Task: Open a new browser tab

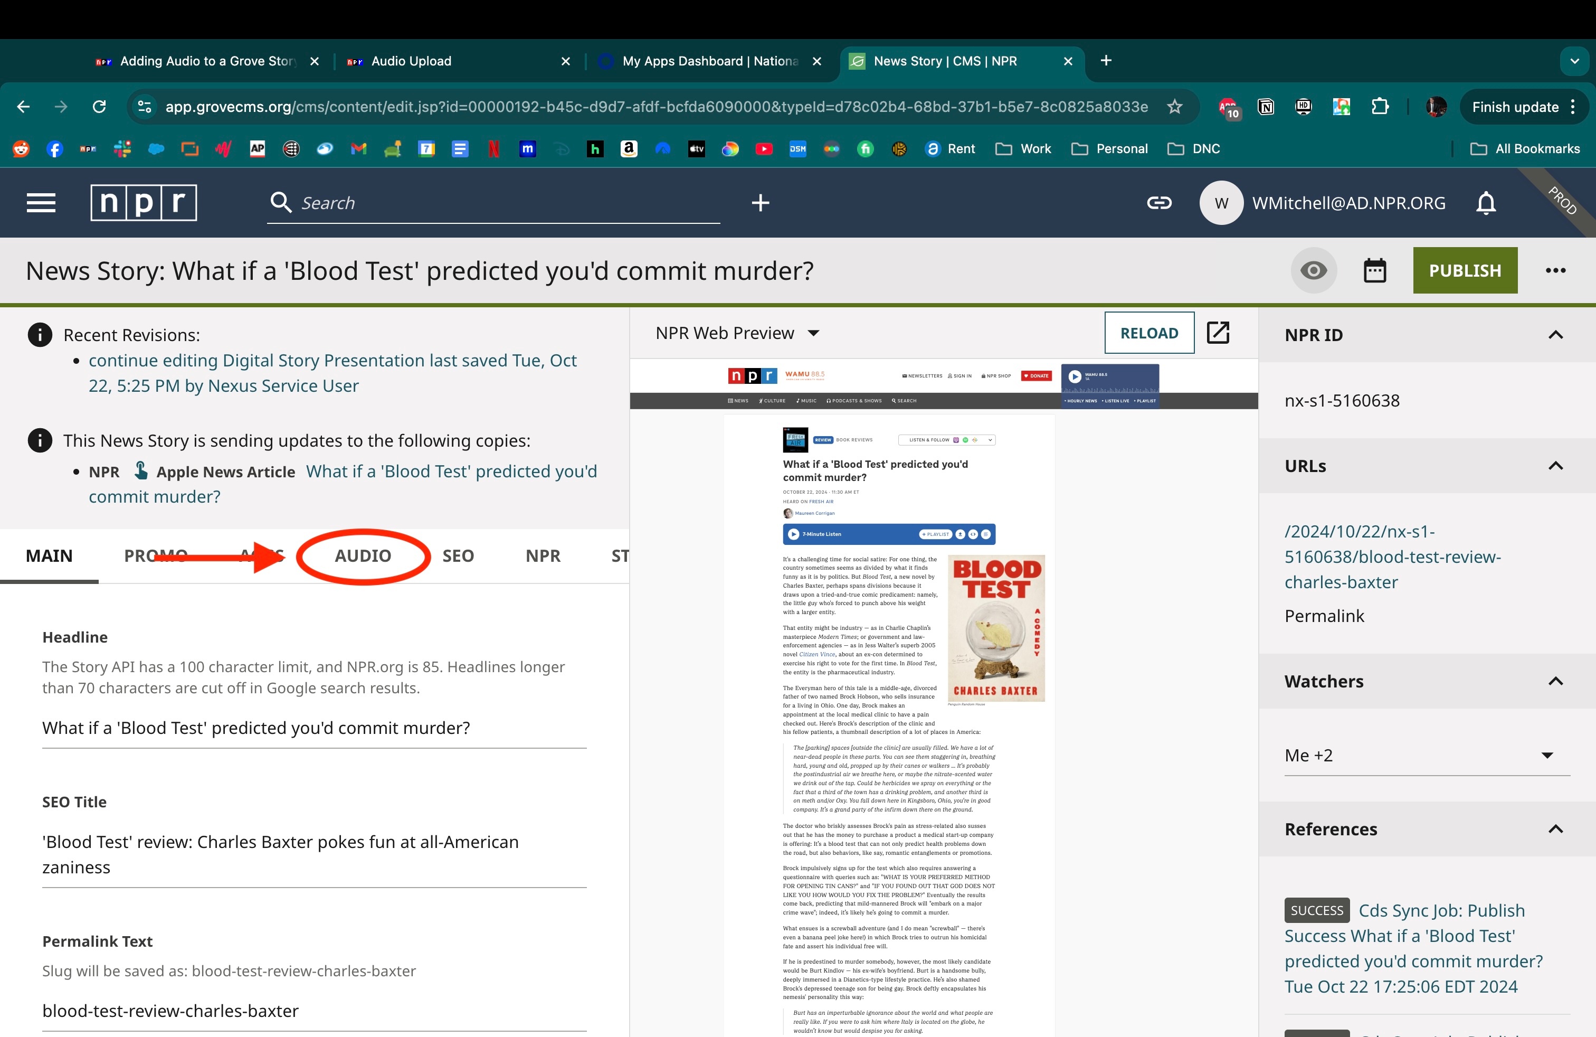Action: (x=1106, y=60)
